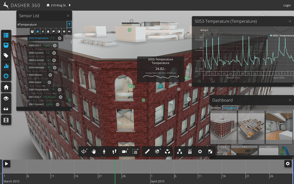Switch to the Sensors tab in Dashboard
Image resolution: width=294 pixels, height=184 pixels.
pyautogui.click(x=216, y=108)
